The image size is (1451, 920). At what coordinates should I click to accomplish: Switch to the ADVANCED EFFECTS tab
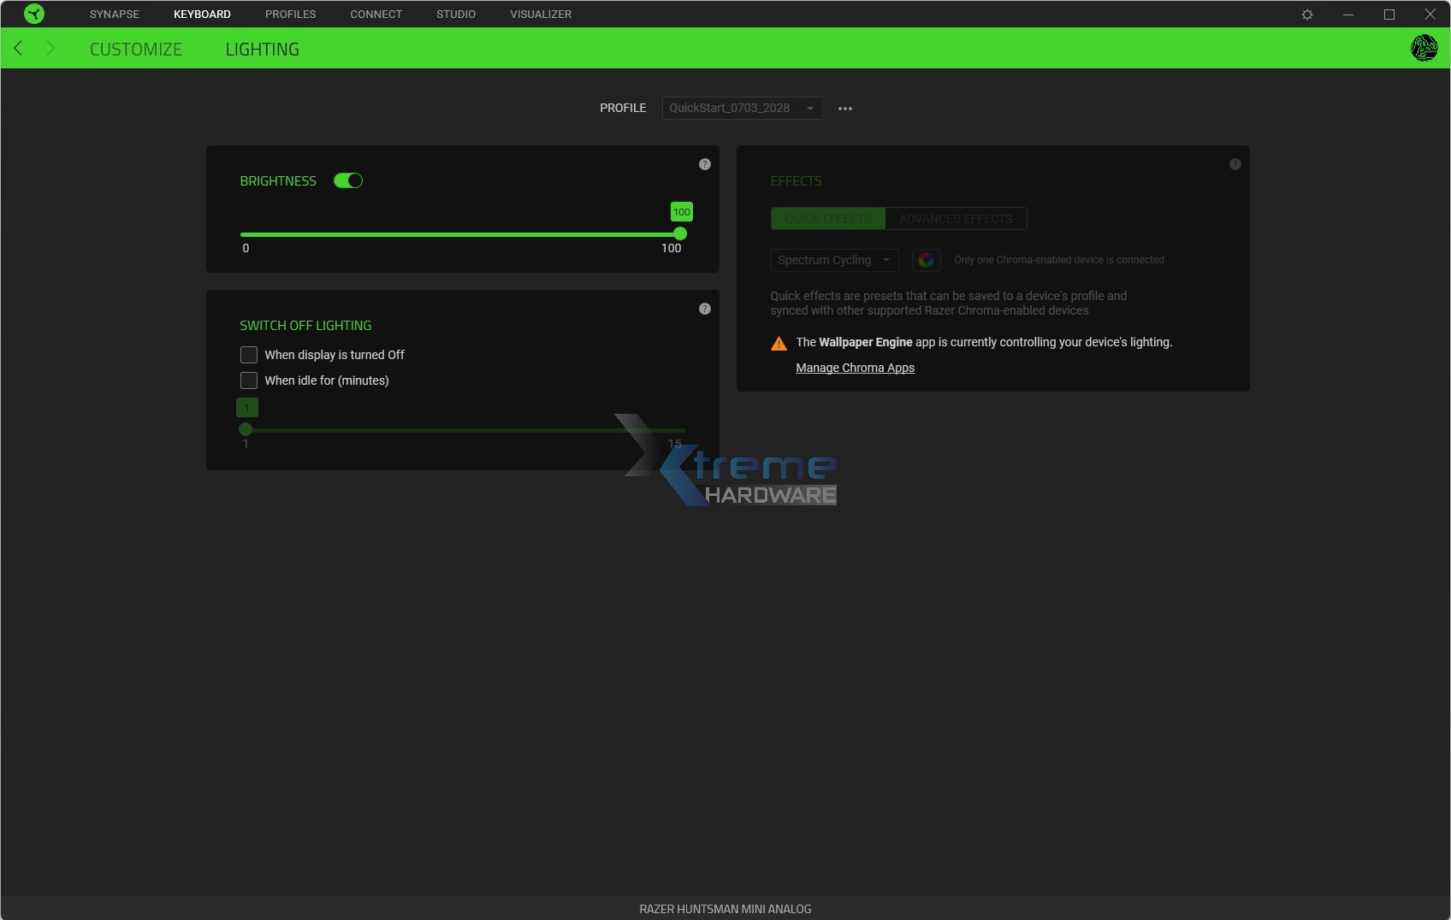click(956, 219)
